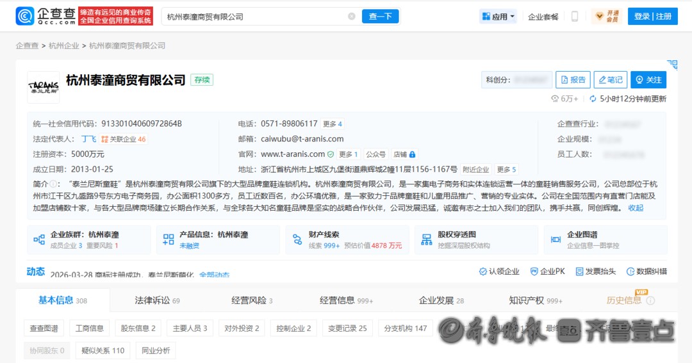Open the official website www.t-aranis.com link

coord(293,154)
